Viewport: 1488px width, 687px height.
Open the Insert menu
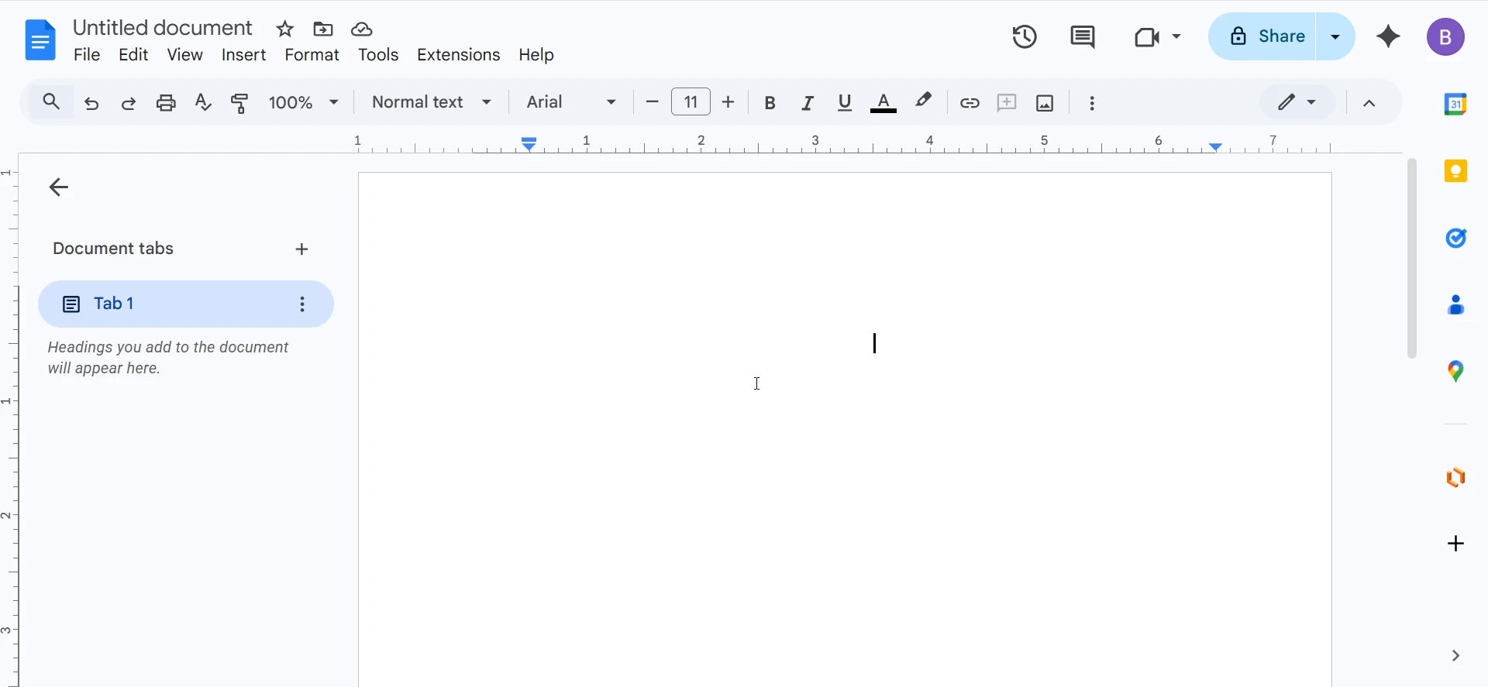tap(243, 55)
